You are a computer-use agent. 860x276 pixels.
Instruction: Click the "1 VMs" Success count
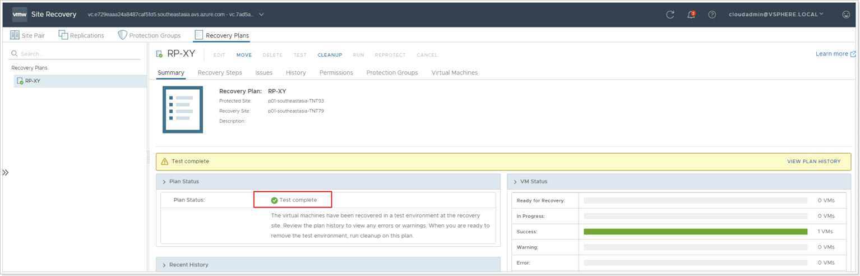825,231
